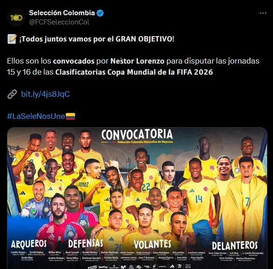
Task: Click the Adidas logo in the sponsor strip
Action: (x=172, y=266)
